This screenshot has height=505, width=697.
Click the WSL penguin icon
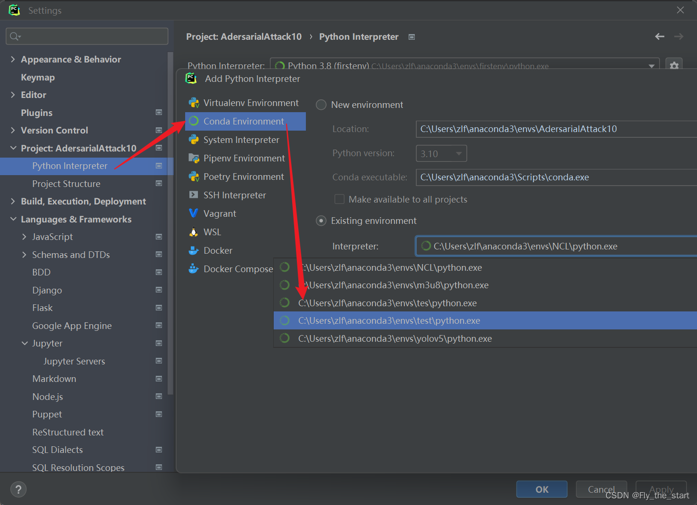[x=194, y=232]
